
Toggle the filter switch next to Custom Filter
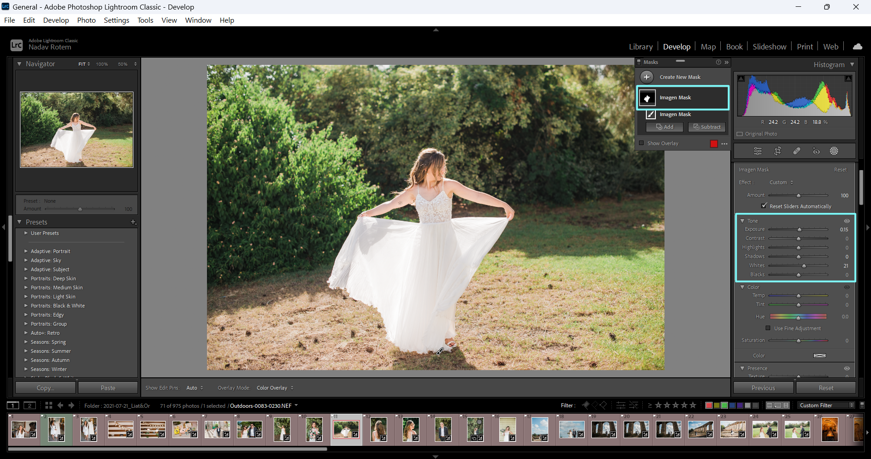[862, 405]
